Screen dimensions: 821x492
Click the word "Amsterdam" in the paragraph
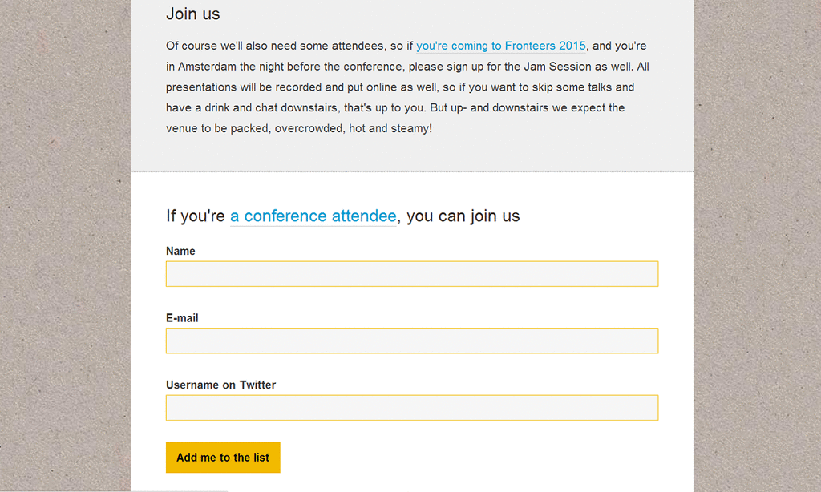(208, 67)
